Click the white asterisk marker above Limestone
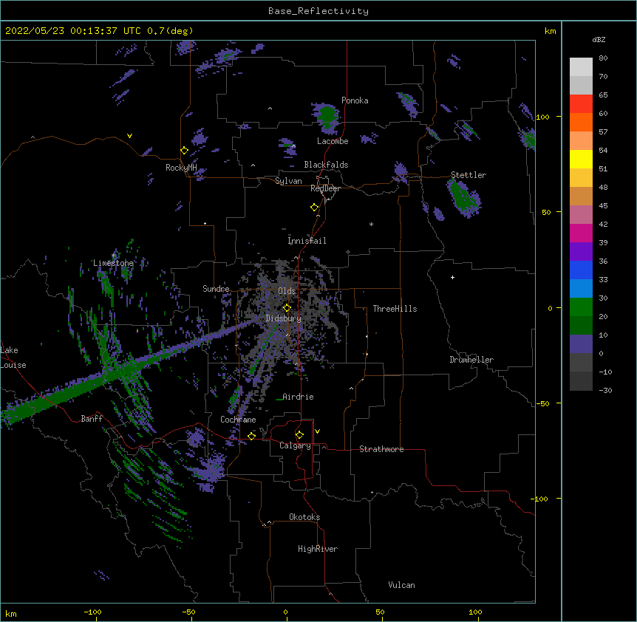Screen dimensions: 637x622 click(114, 256)
